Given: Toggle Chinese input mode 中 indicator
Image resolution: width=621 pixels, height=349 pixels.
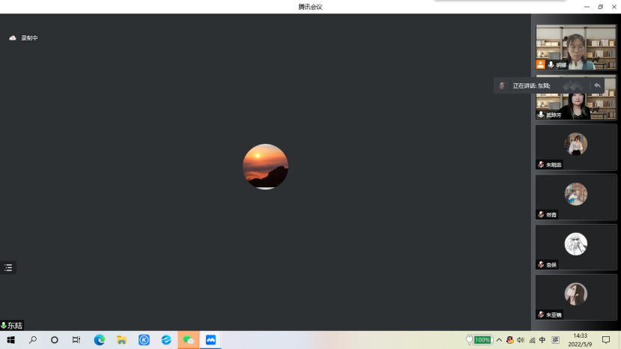Looking at the screenshot, I should click(542, 340).
